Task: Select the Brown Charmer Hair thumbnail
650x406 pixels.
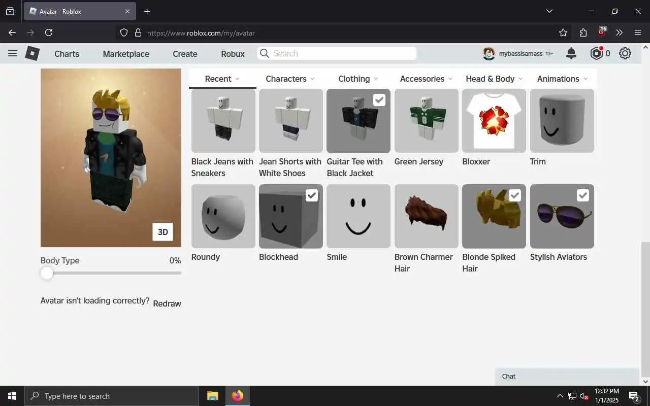Action: [427, 216]
